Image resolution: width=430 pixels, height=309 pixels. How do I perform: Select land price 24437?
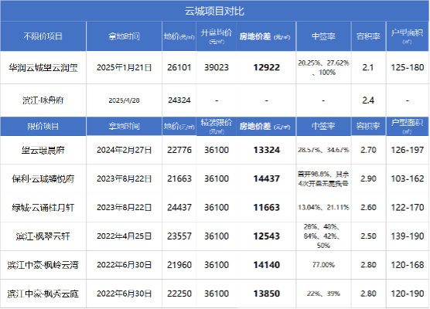179,207
